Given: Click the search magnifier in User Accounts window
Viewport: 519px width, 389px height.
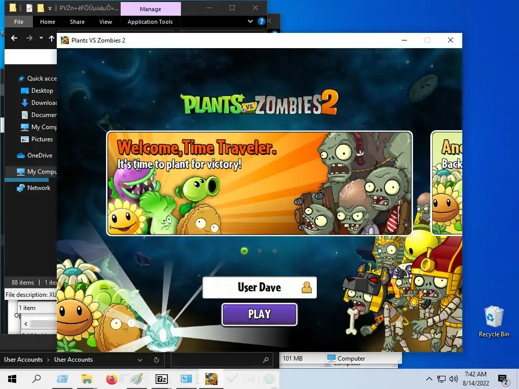Looking at the screenshot, I should pos(266,360).
